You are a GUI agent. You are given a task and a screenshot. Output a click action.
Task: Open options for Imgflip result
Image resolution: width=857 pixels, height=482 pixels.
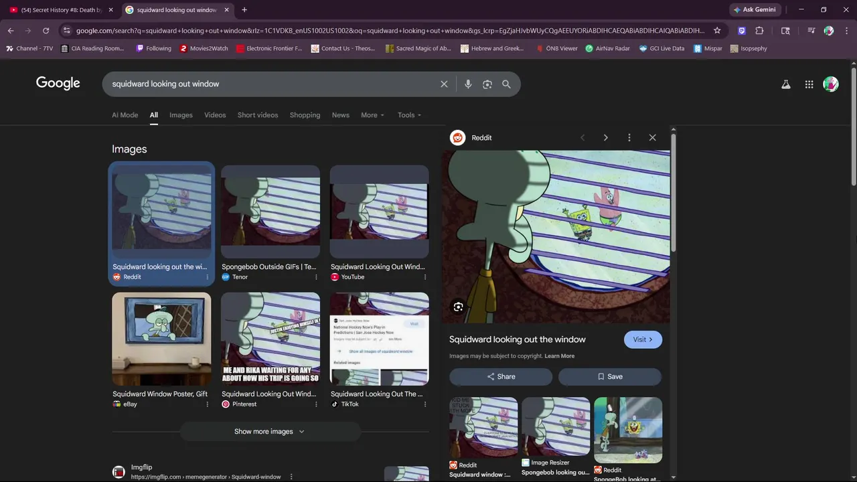point(291,477)
